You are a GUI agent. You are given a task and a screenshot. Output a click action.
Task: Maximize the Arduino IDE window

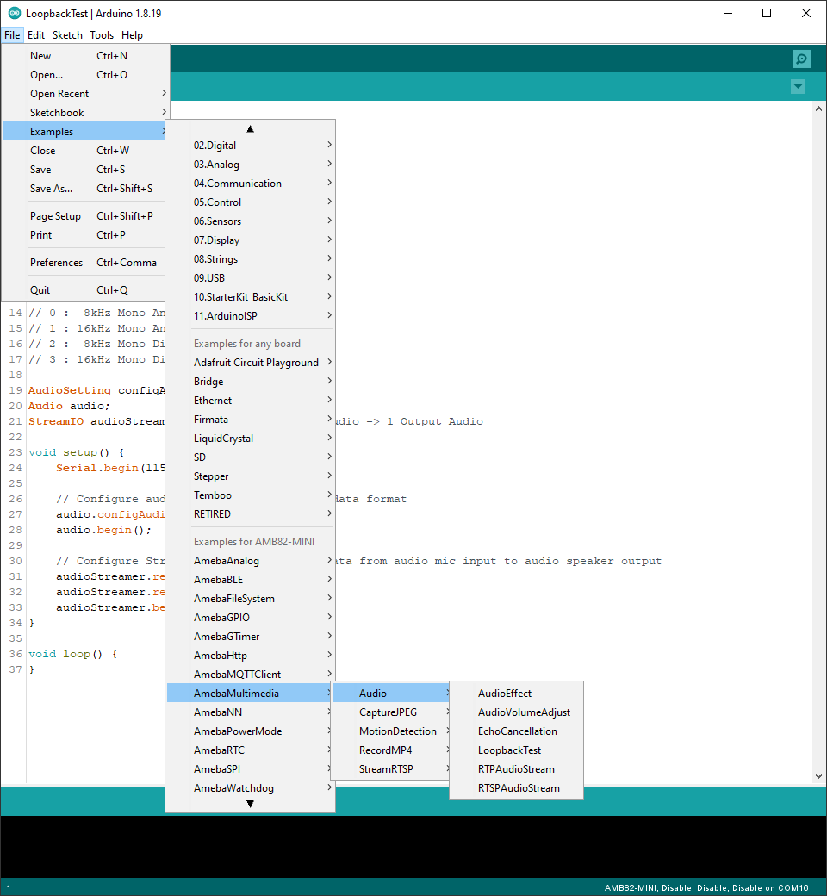767,14
